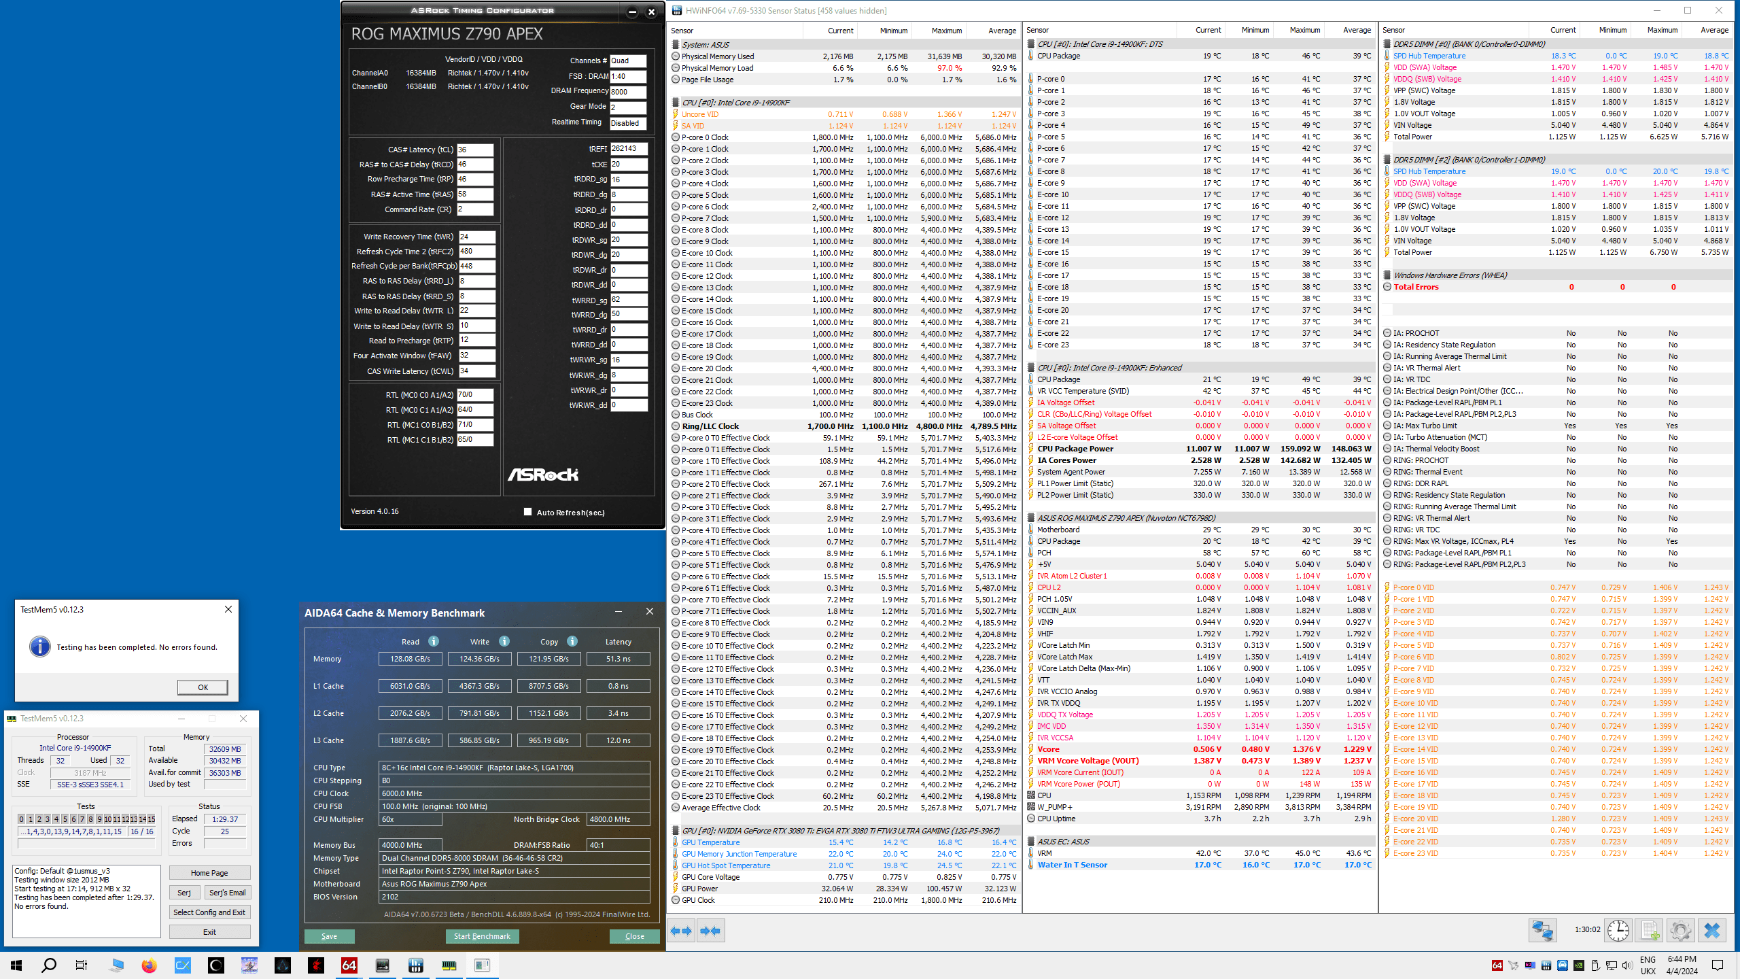
Task: Open Windows notification center
Action: (x=1718, y=965)
